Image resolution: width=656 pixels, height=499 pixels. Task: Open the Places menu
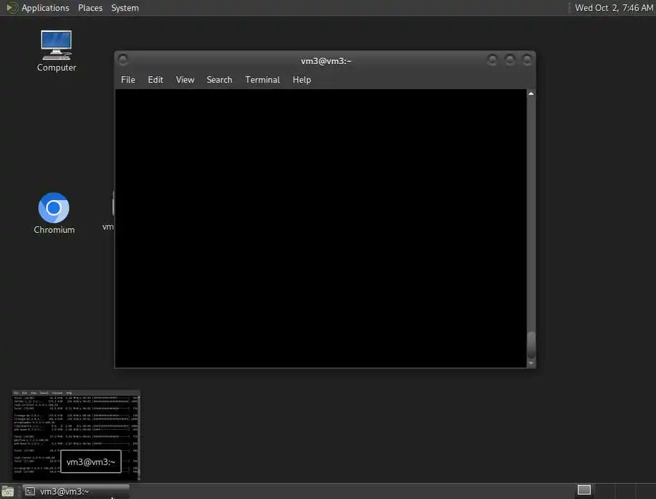(x=90, y=8)
